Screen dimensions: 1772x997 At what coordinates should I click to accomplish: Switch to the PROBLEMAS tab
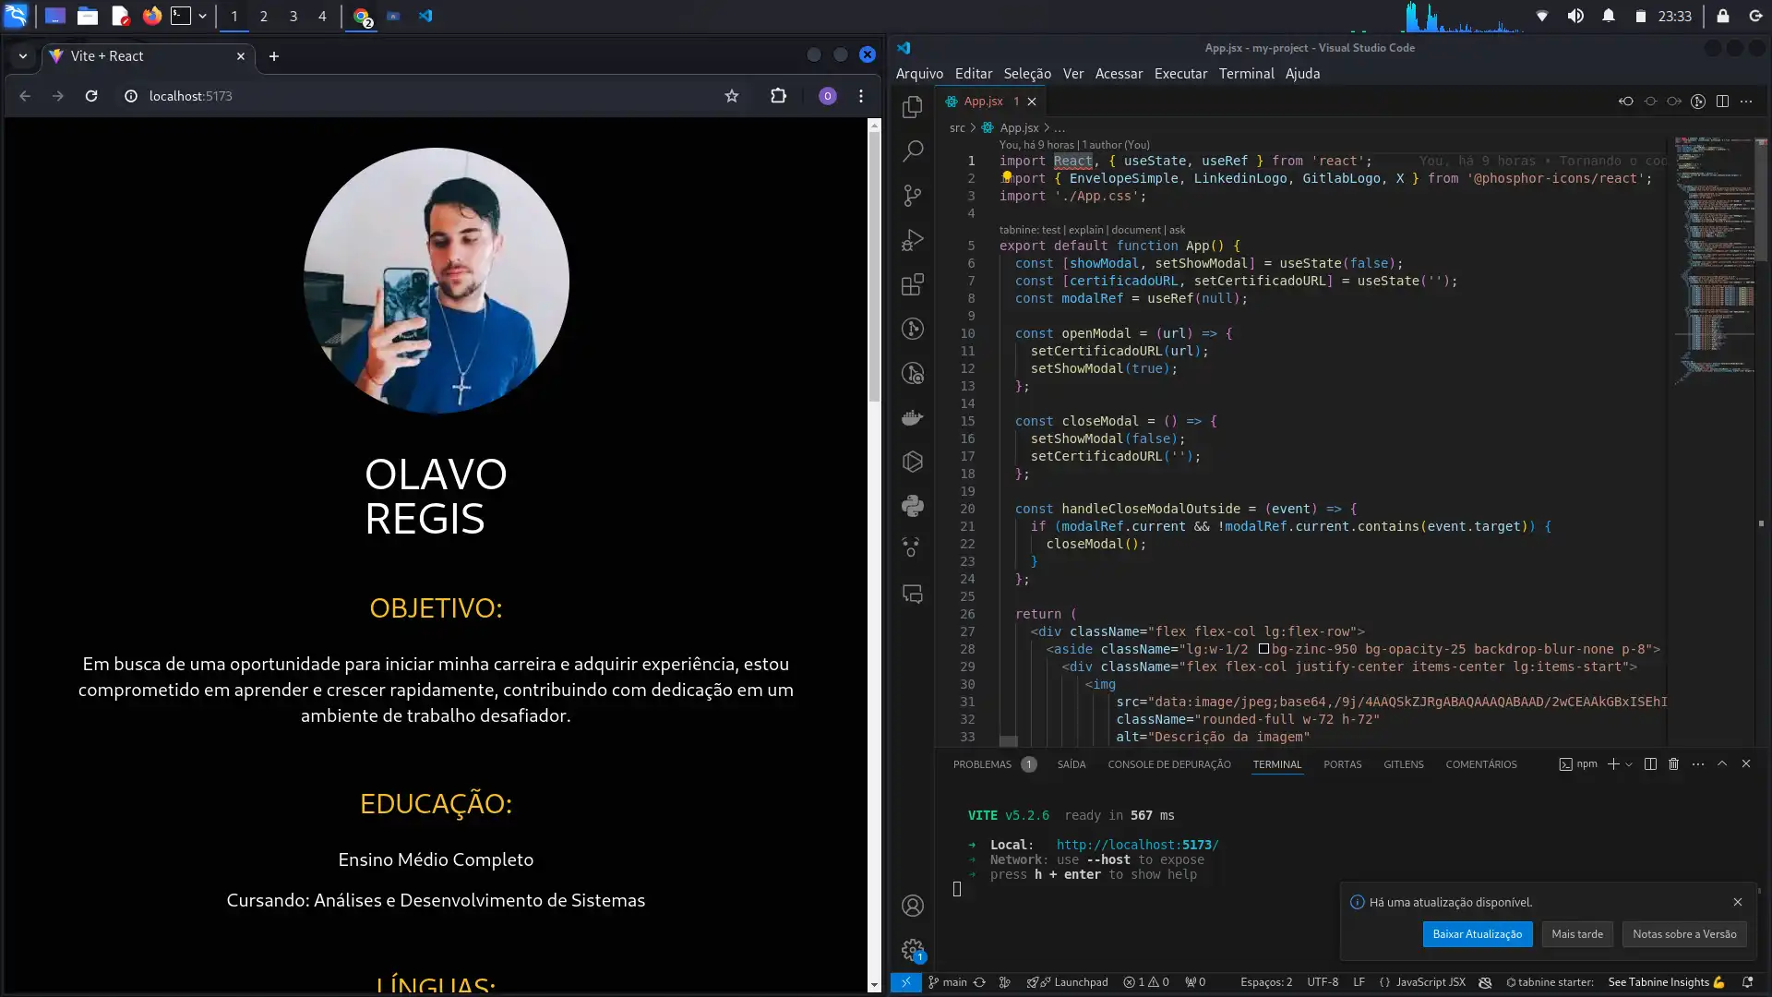coord(982,763)
